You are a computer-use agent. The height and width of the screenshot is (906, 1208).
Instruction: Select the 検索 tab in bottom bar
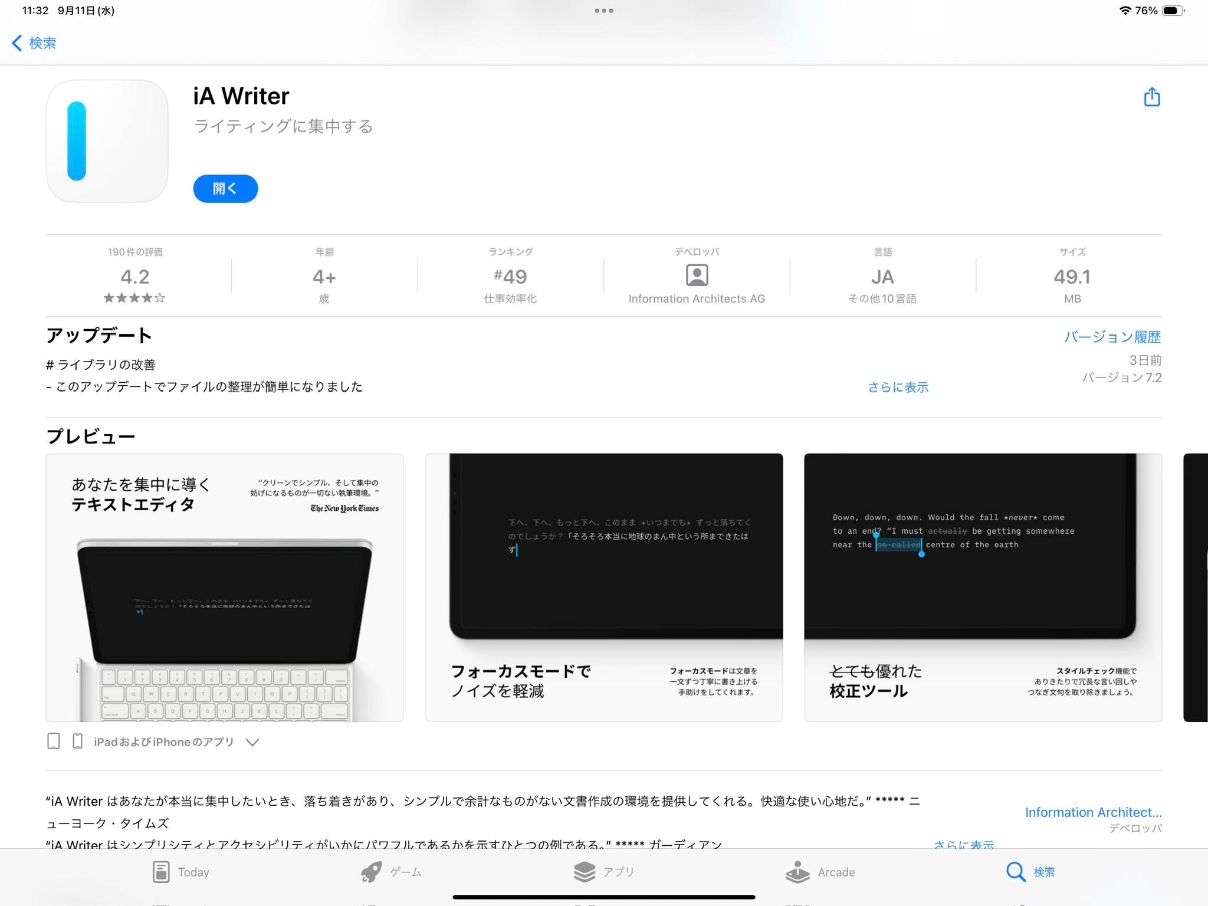coord(1030,872)
